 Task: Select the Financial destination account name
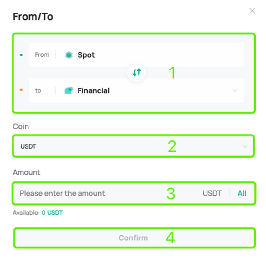click(93, 91)
